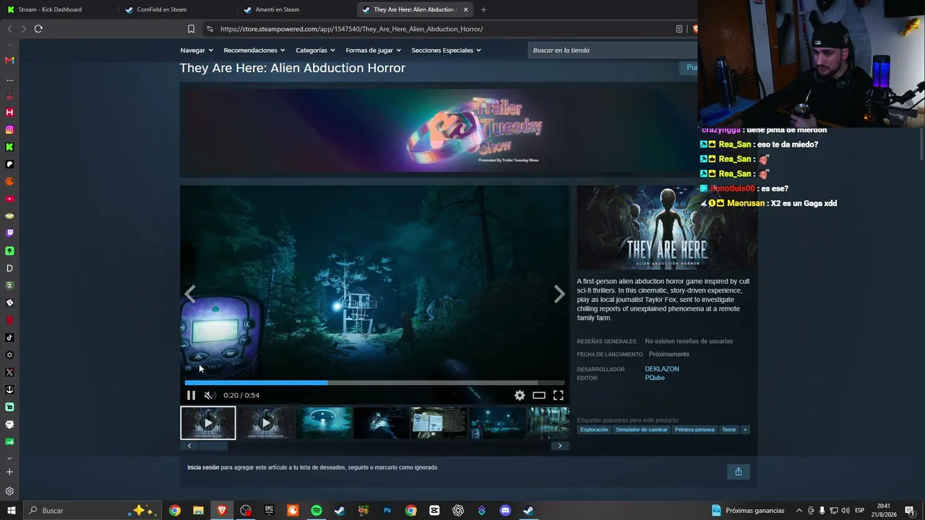Share this Steam game page
Image resolution: width=925 pixels, height=520 pixels.
point(739,472)
